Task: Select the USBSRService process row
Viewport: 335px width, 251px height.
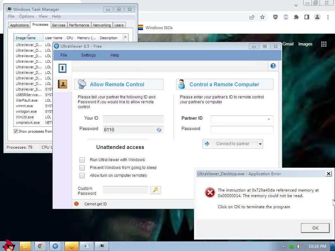Action: point(33,95)
